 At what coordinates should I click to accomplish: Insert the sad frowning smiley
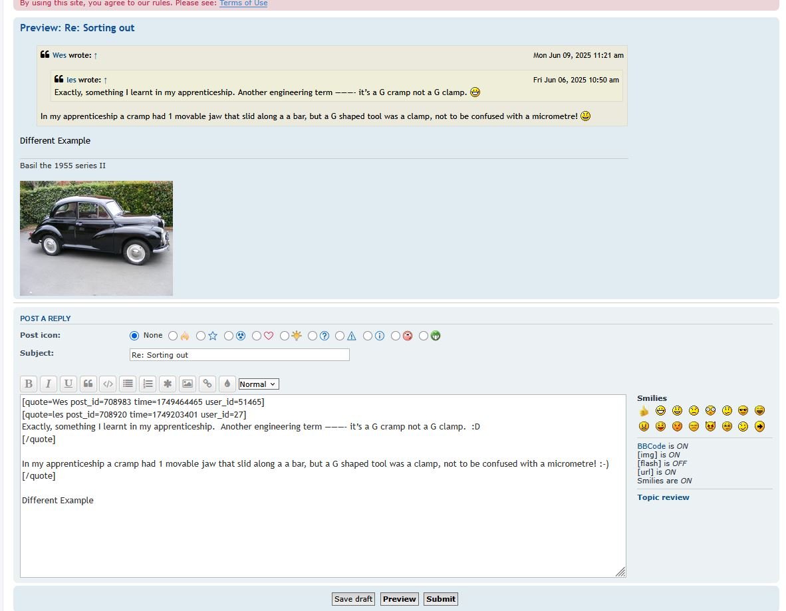[x=694, y=411]
